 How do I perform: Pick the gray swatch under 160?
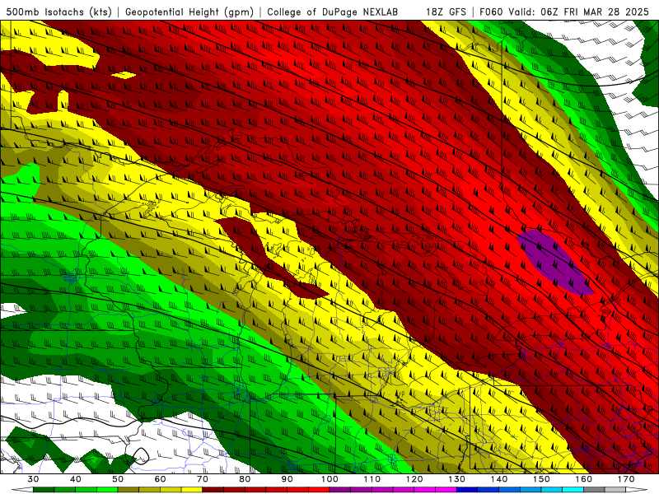[594, 490]
